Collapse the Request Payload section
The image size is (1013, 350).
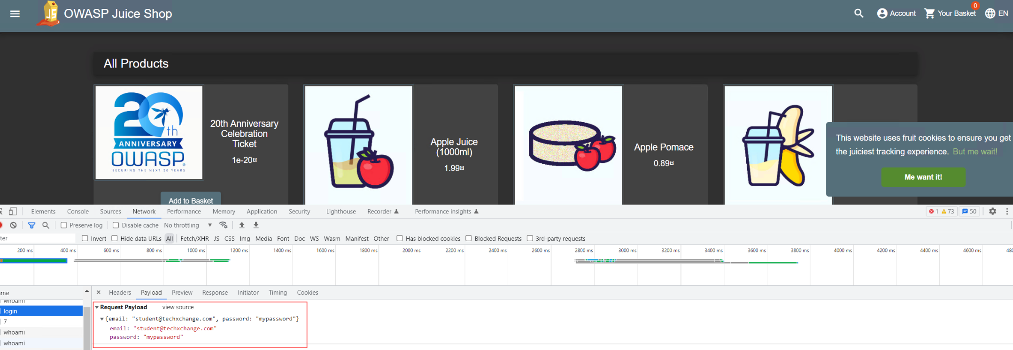[97, 307]
